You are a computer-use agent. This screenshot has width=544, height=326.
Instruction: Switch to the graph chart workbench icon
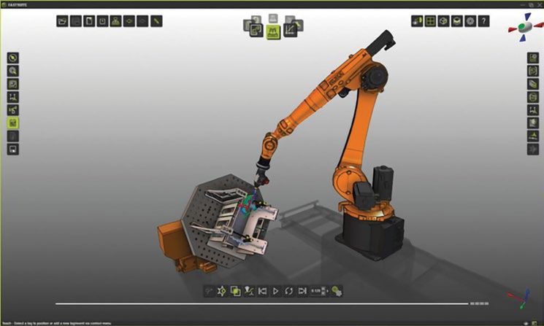tap(290, 30)
